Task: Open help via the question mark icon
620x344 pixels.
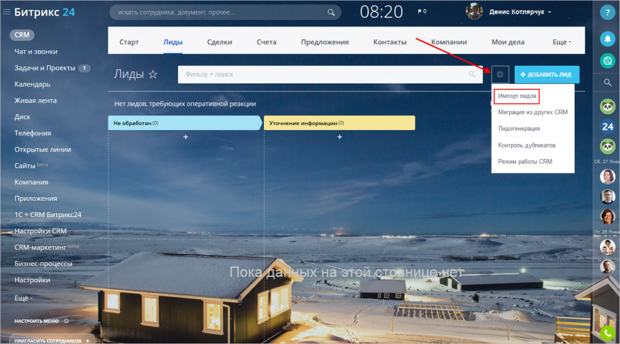Action: click(607, 12)
